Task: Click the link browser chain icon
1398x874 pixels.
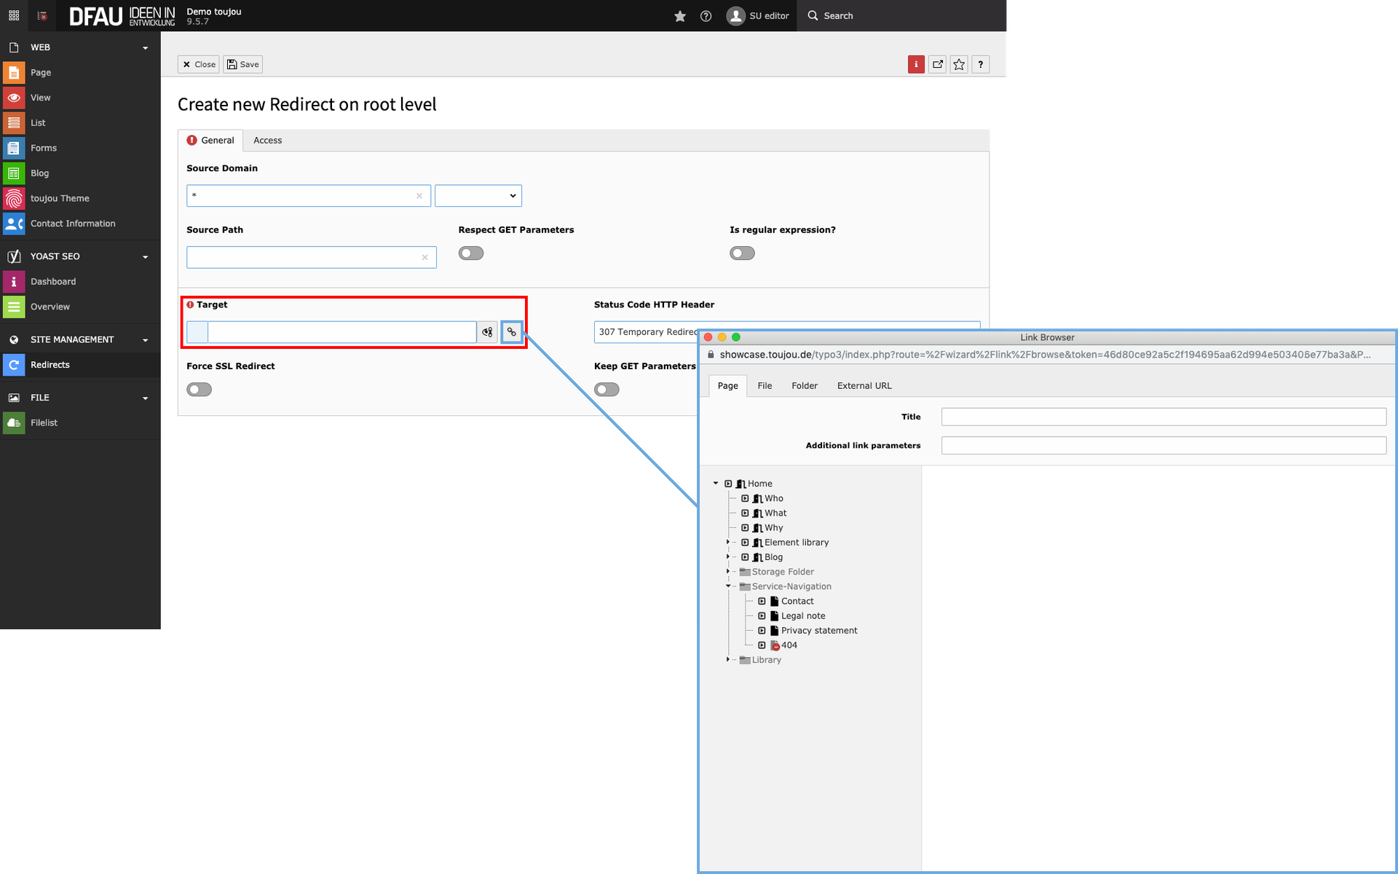Action: point(512,332)
